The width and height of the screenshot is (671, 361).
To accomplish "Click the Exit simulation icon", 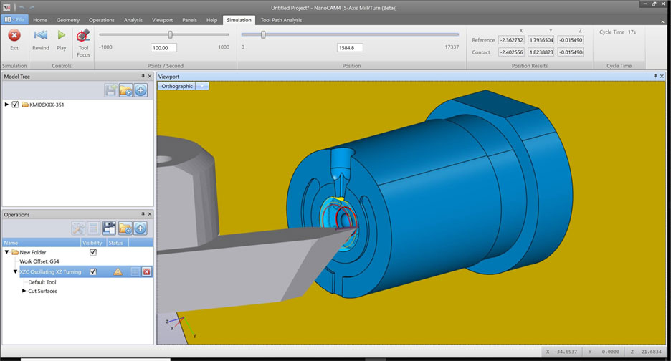I will point(14,36).
